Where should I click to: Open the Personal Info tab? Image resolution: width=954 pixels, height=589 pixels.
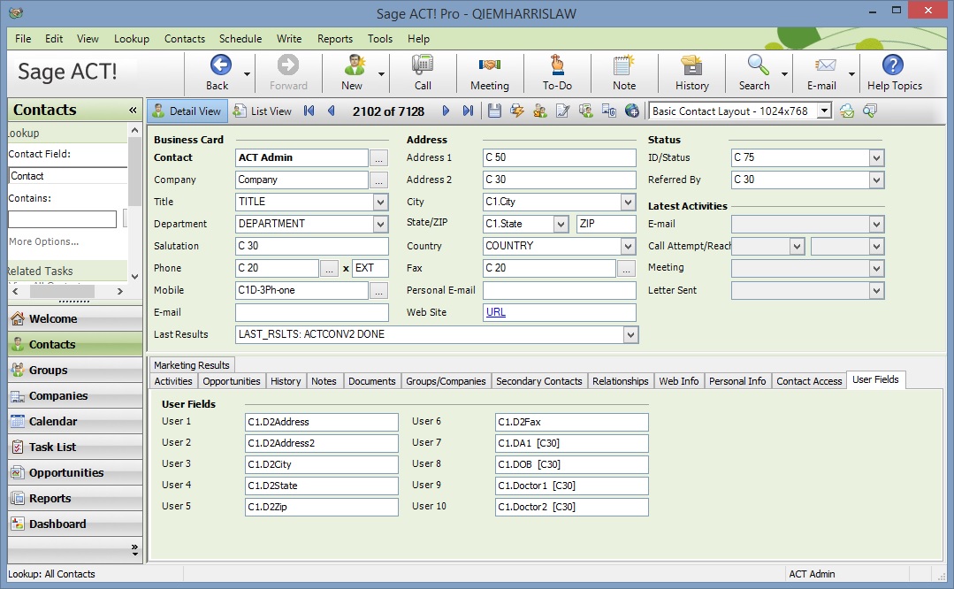pos(737,381)
